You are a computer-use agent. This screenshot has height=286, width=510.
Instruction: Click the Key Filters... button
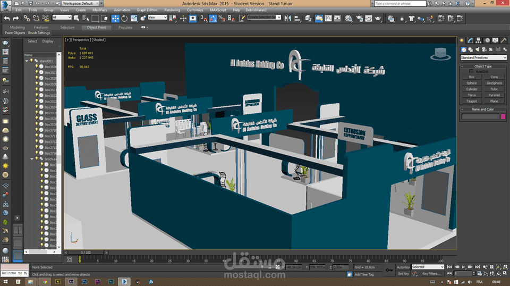point(431,274)
